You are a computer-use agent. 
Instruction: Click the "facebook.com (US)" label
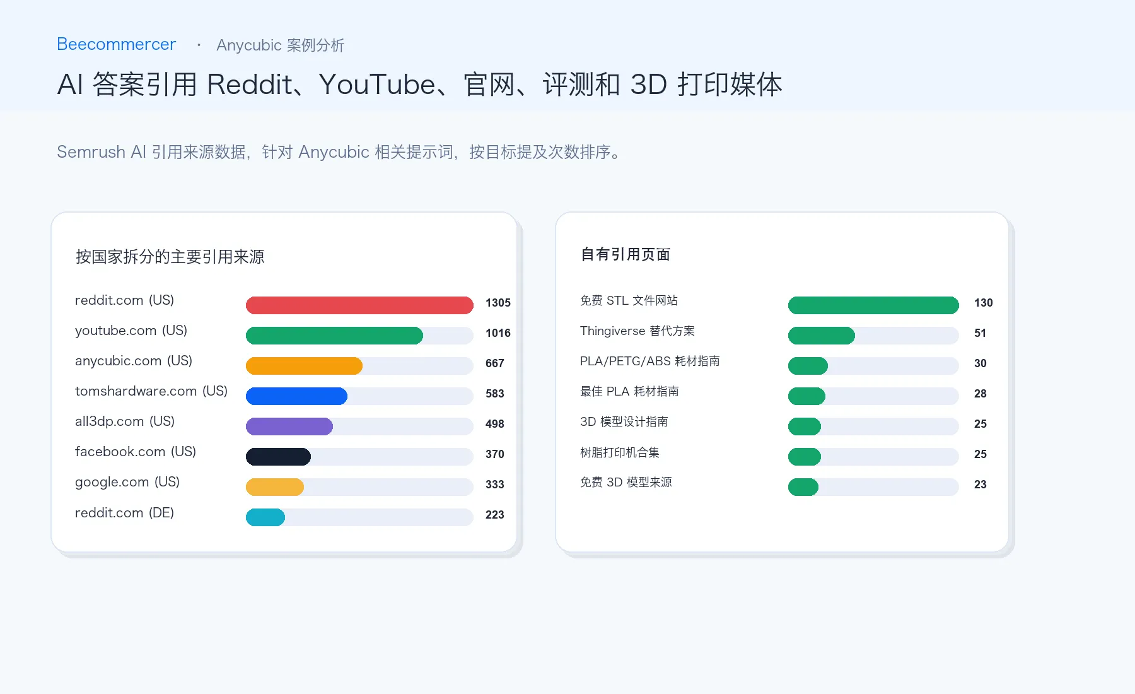136,452
